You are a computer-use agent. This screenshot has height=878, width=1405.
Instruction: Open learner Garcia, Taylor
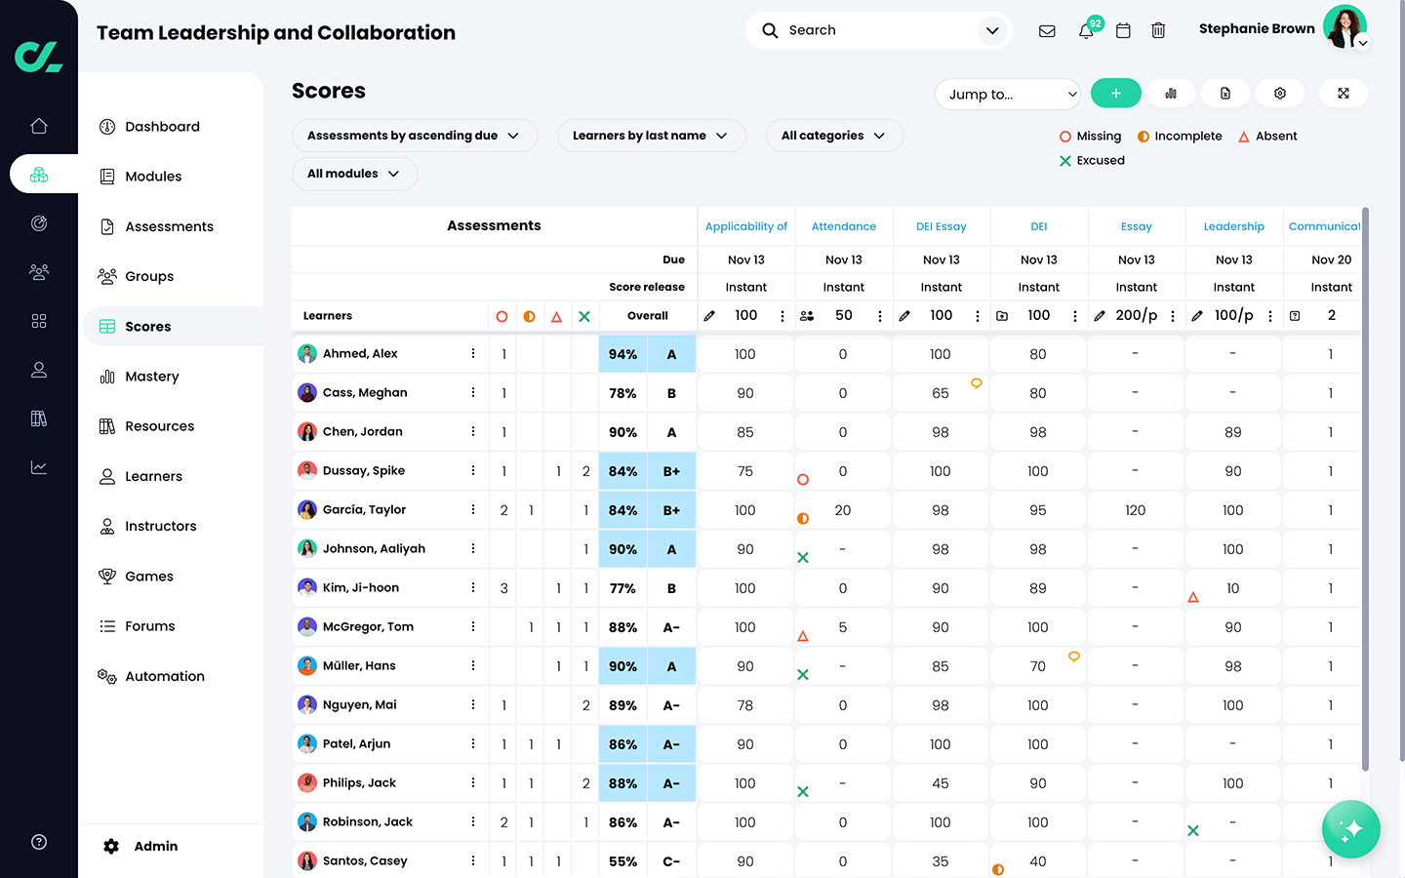364,509
